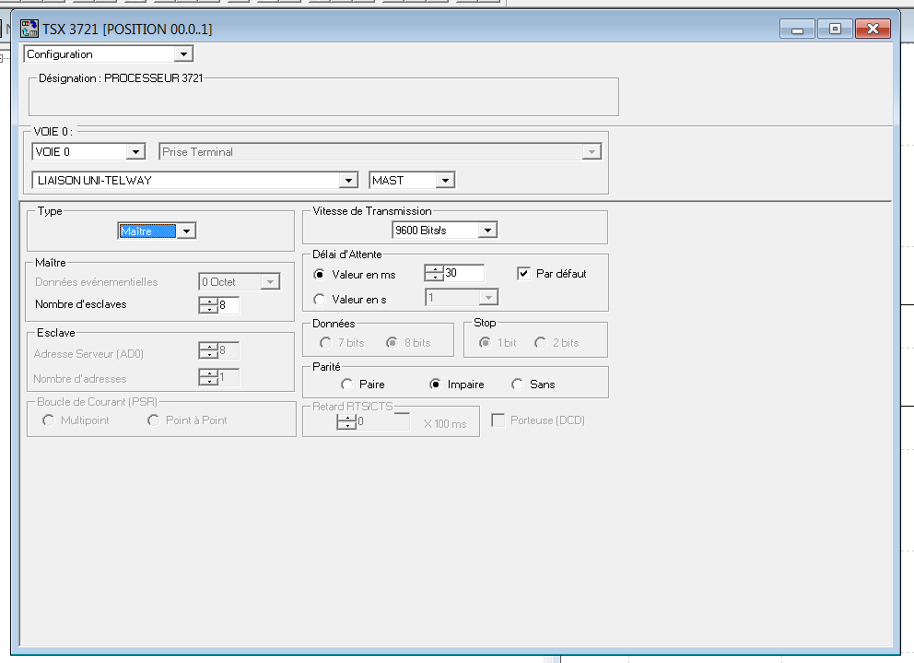
Task: Select Sans parity option
Action: click(x=517, y=385)
